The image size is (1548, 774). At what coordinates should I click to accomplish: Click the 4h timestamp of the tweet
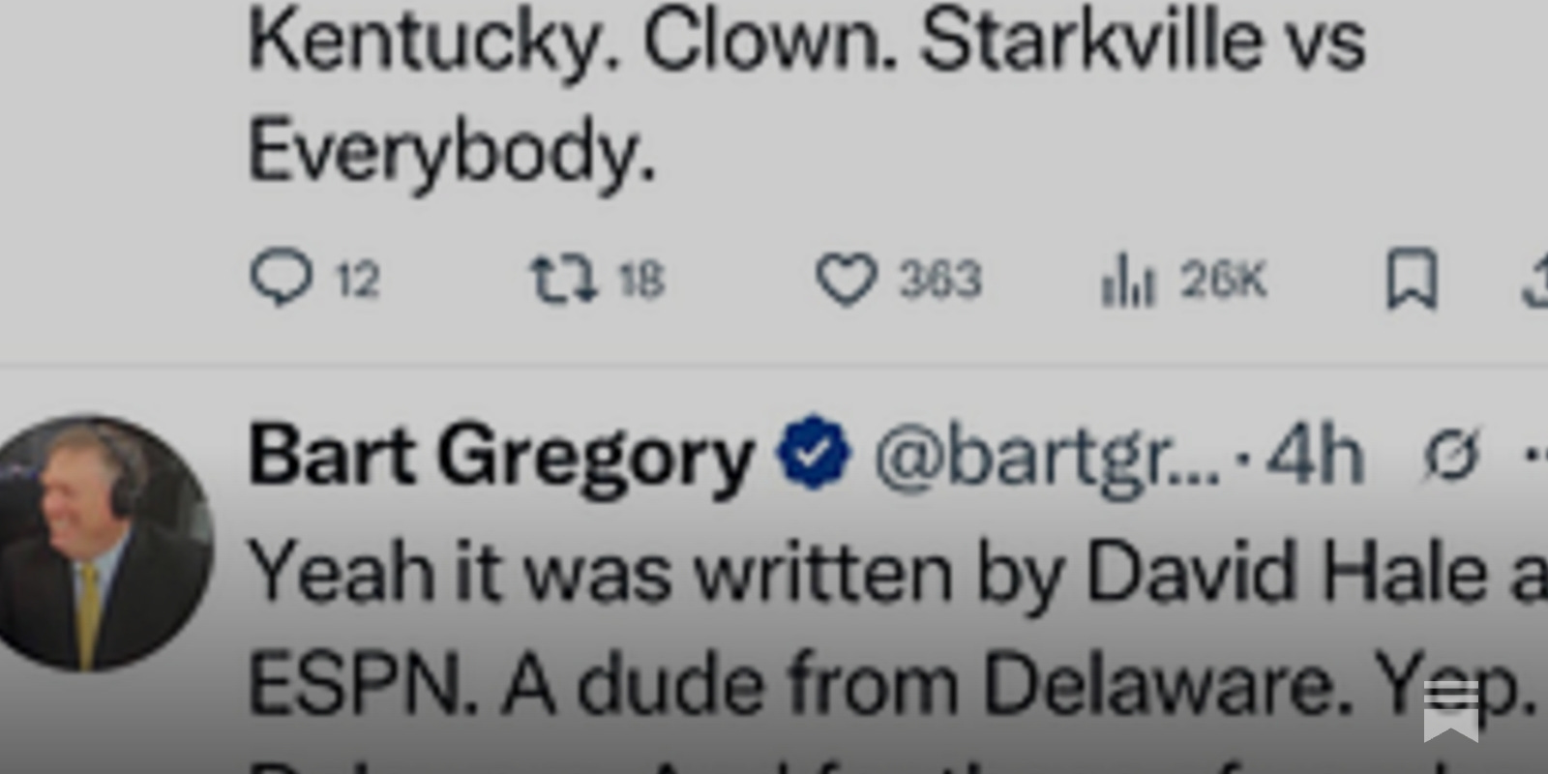click(1316, 453)
